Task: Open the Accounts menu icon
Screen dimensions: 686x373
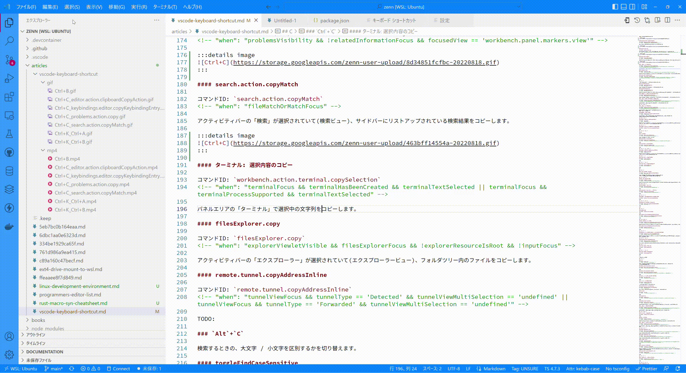Action: (x=9, y=336)
